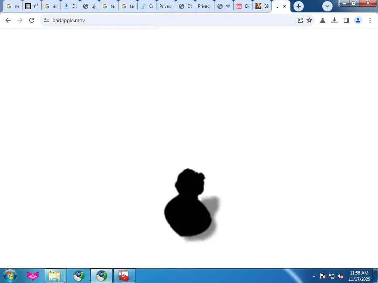Open the Action Center flag icon
Image resolution: width=378 pixels, height=283 pixels.
coord(323,276)
